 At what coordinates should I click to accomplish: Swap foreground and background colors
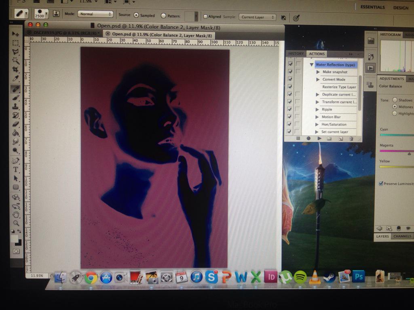click(x=19, y=231)
